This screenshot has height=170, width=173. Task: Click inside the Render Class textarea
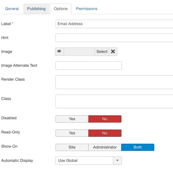point(114,82)
